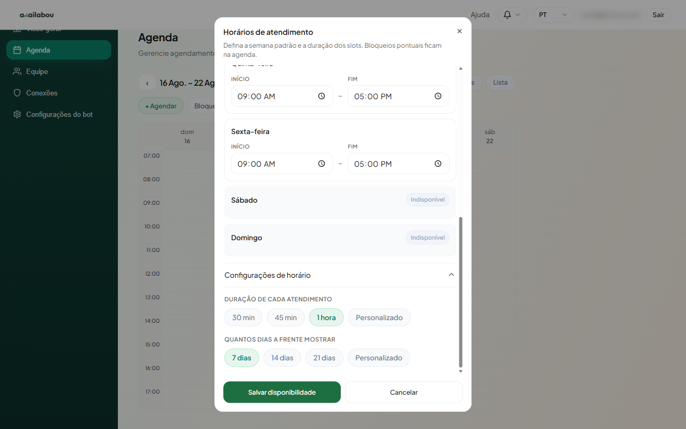Screen dimensions: 686x429
Task: Click QUANTOS DIAS A FRENTE MOSTRAR heading
Action: [280, 339]
